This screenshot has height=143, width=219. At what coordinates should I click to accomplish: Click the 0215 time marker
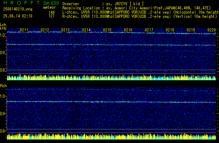(x=107, y=30)
